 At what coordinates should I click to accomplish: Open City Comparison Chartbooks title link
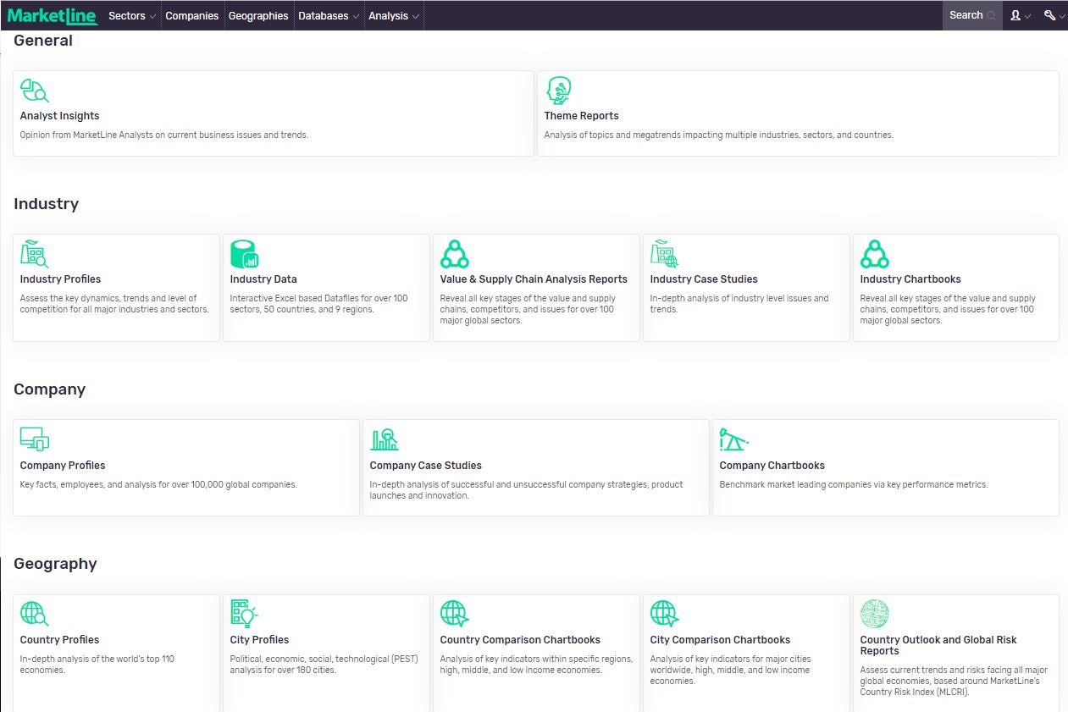tap(721, 640)
